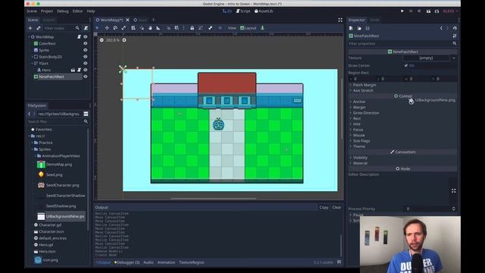Switch to the AssetLib workspace
Screen dimensions: 485x273
[x=264, y=11]
